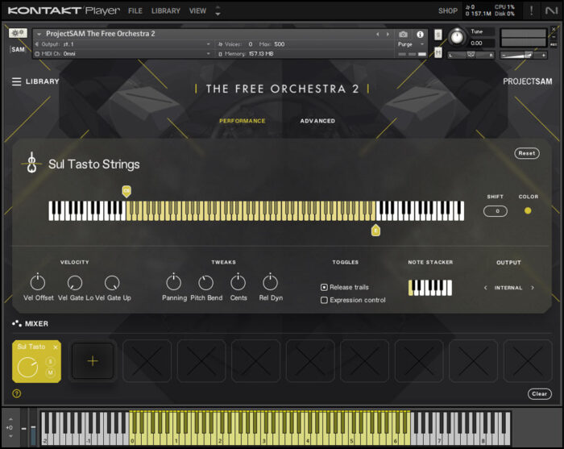Open the instrument settings wrench icon
Viewport: 564px width, 449px height.
pos(18,33)
